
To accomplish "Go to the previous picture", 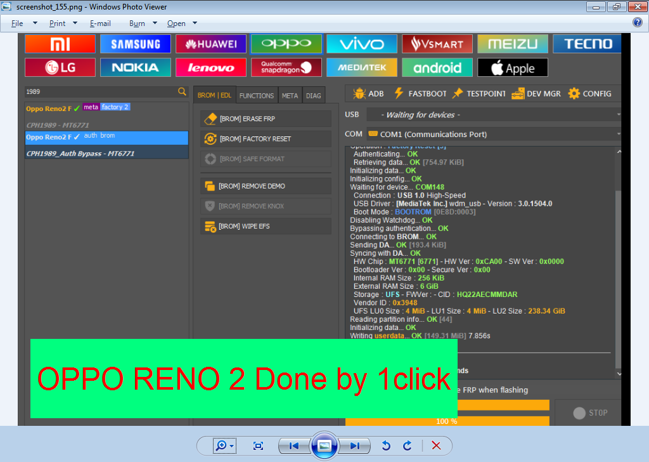I will coord(294,446).
